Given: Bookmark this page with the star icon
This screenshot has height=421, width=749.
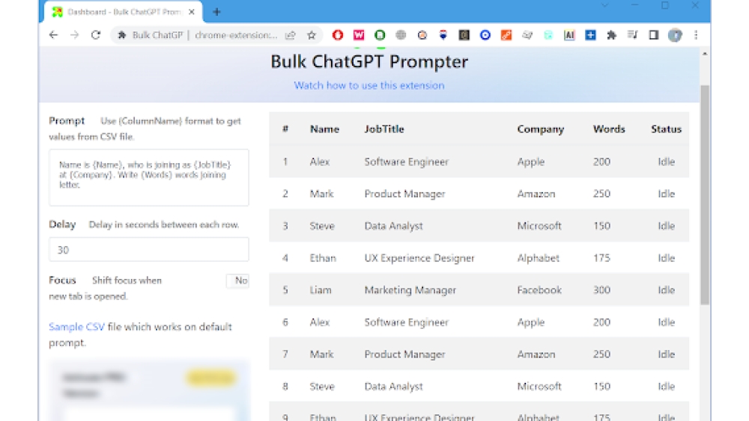Looking at the screenshot, I should (x=312, y=35).
